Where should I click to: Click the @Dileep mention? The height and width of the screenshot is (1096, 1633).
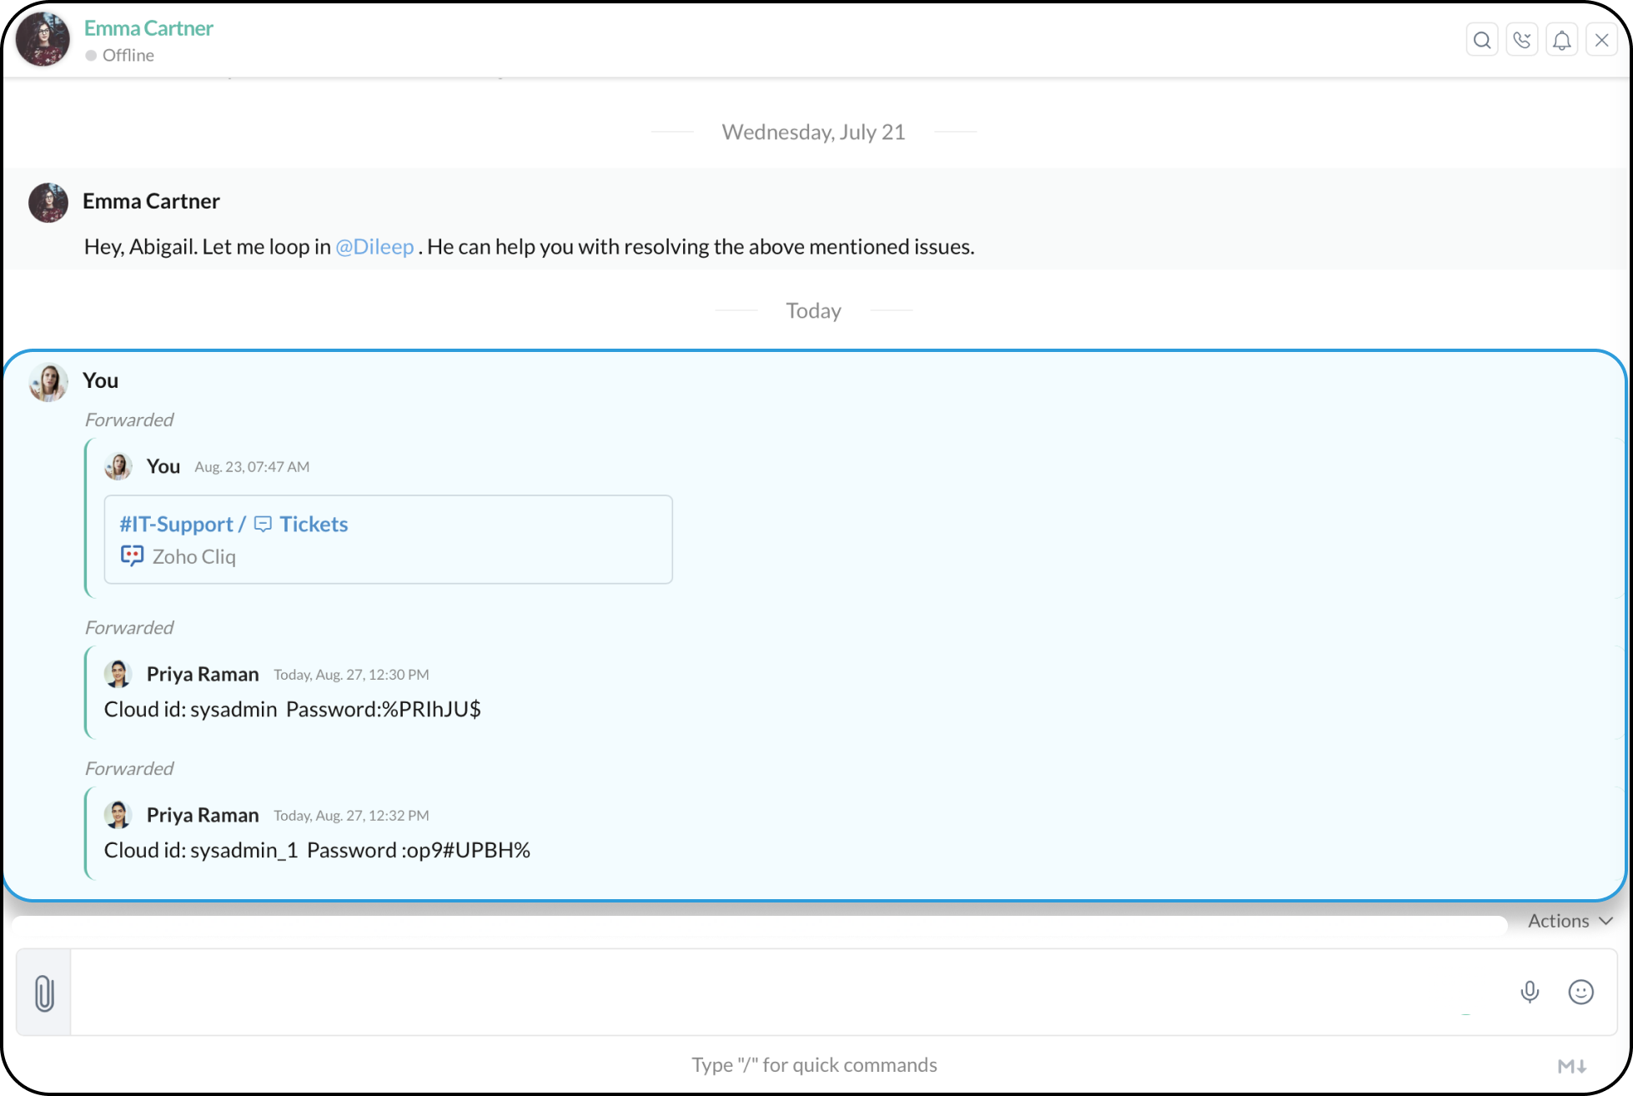[x=374, y=247]
